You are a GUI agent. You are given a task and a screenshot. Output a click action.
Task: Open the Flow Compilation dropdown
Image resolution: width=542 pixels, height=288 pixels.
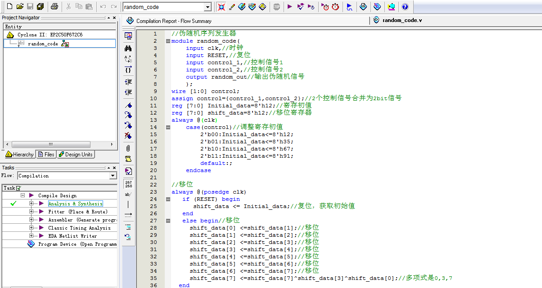coord(113,176)
